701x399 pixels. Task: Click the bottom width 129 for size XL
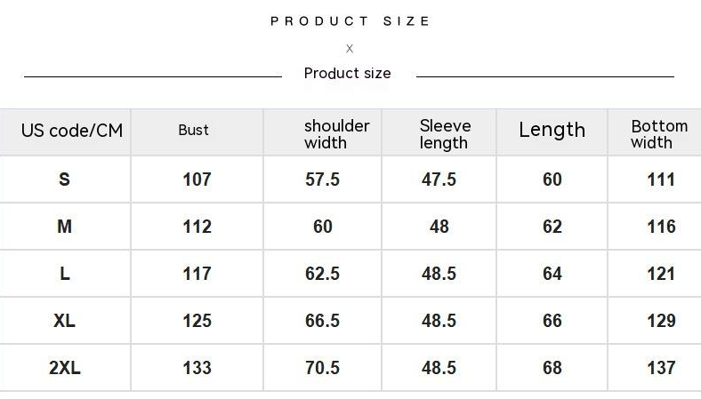(x=661, y=321)
